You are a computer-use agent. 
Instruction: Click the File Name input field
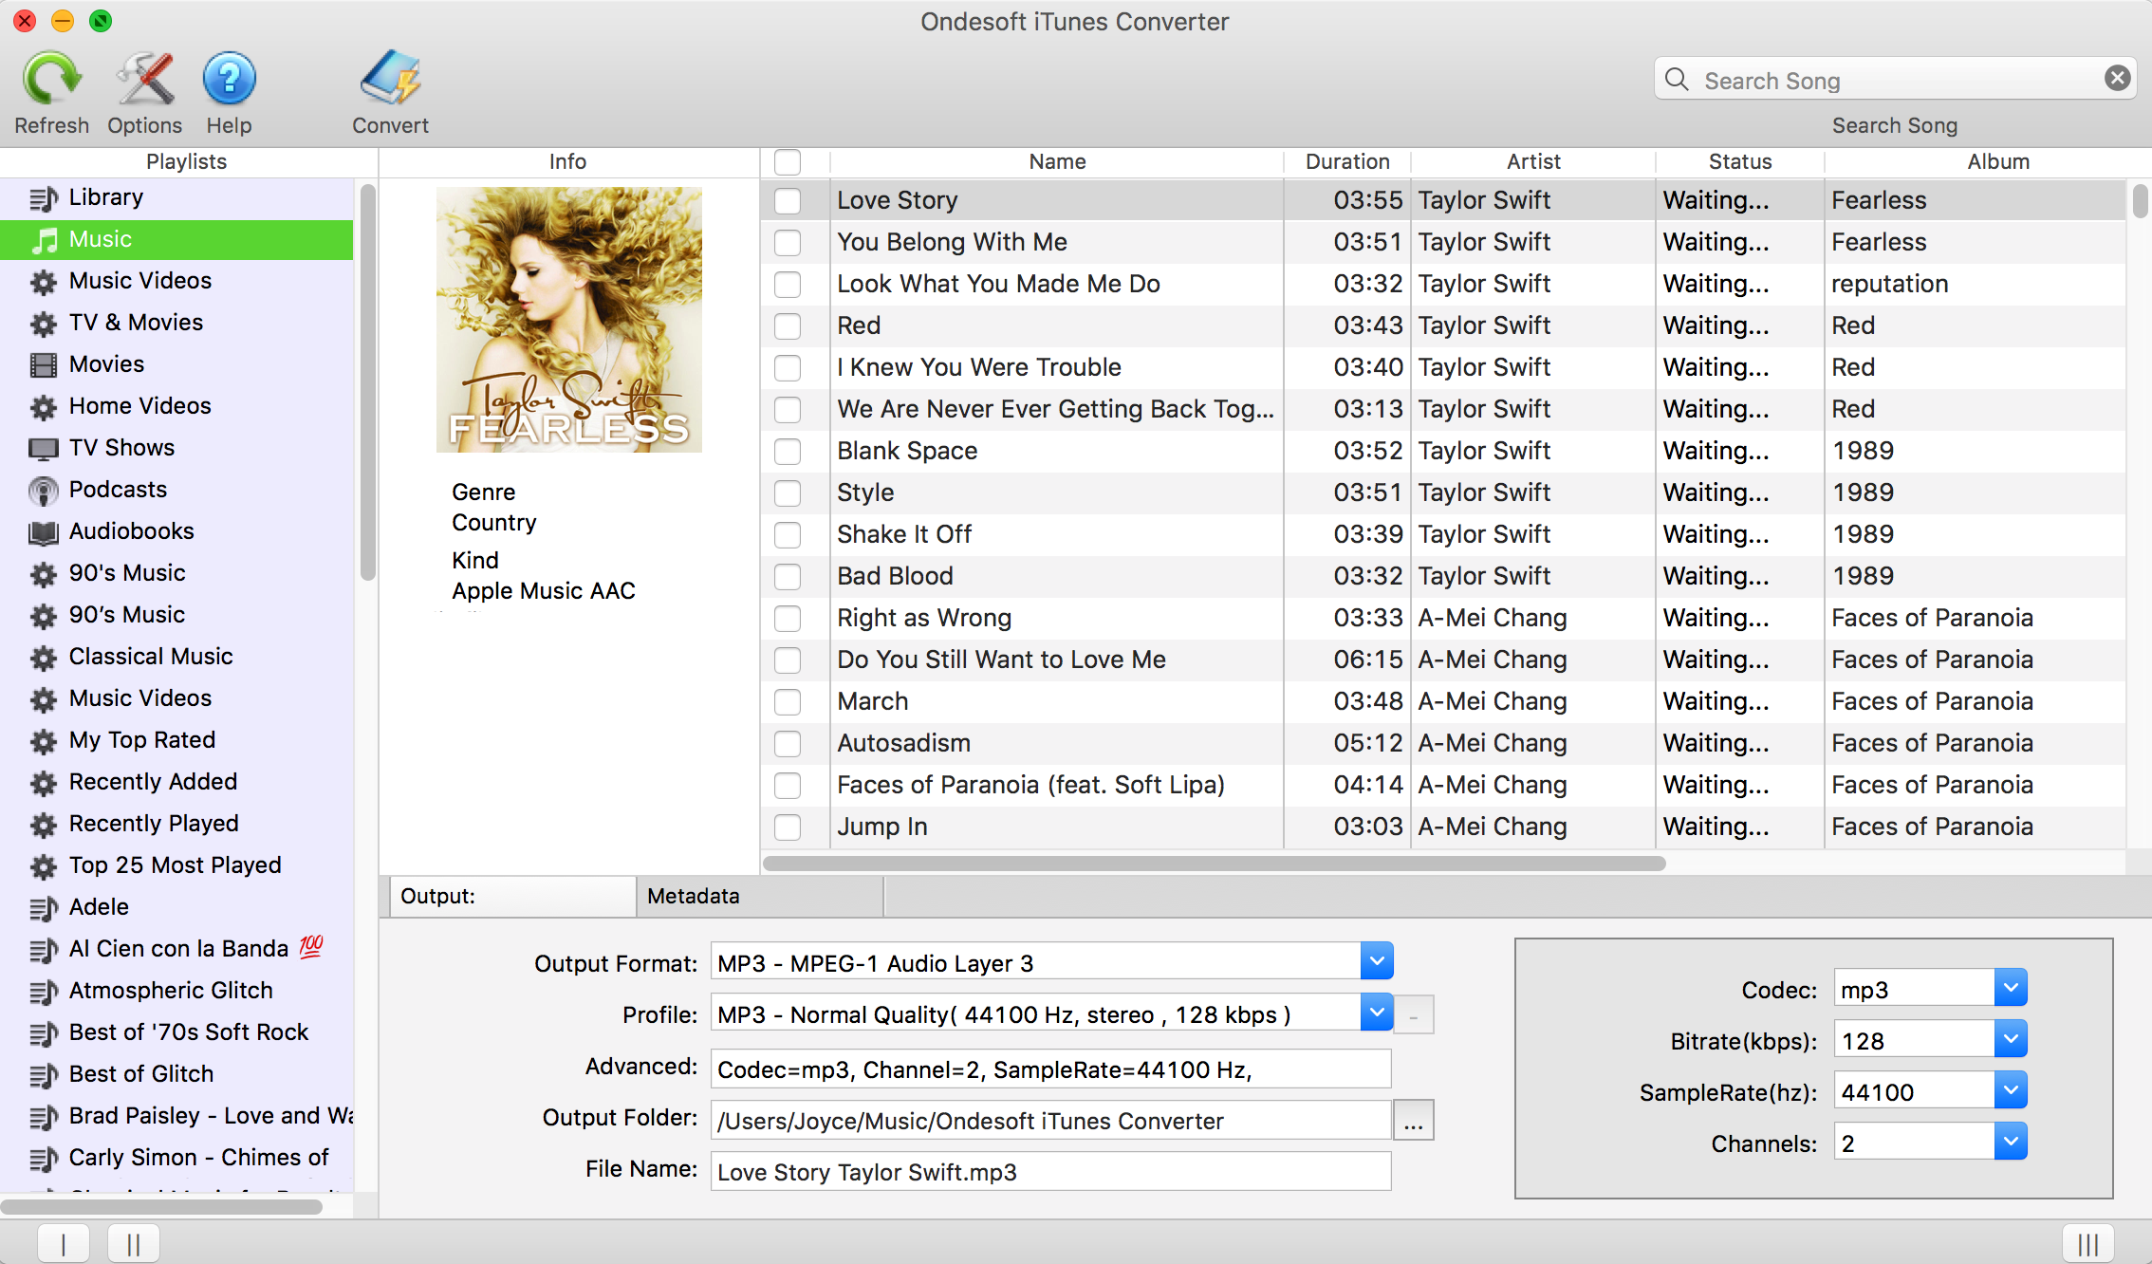1048,1172
